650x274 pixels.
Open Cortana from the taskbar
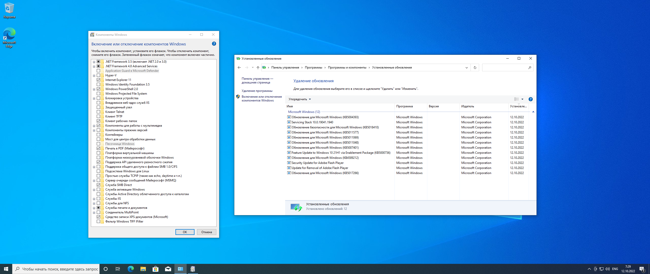[106, 269]
